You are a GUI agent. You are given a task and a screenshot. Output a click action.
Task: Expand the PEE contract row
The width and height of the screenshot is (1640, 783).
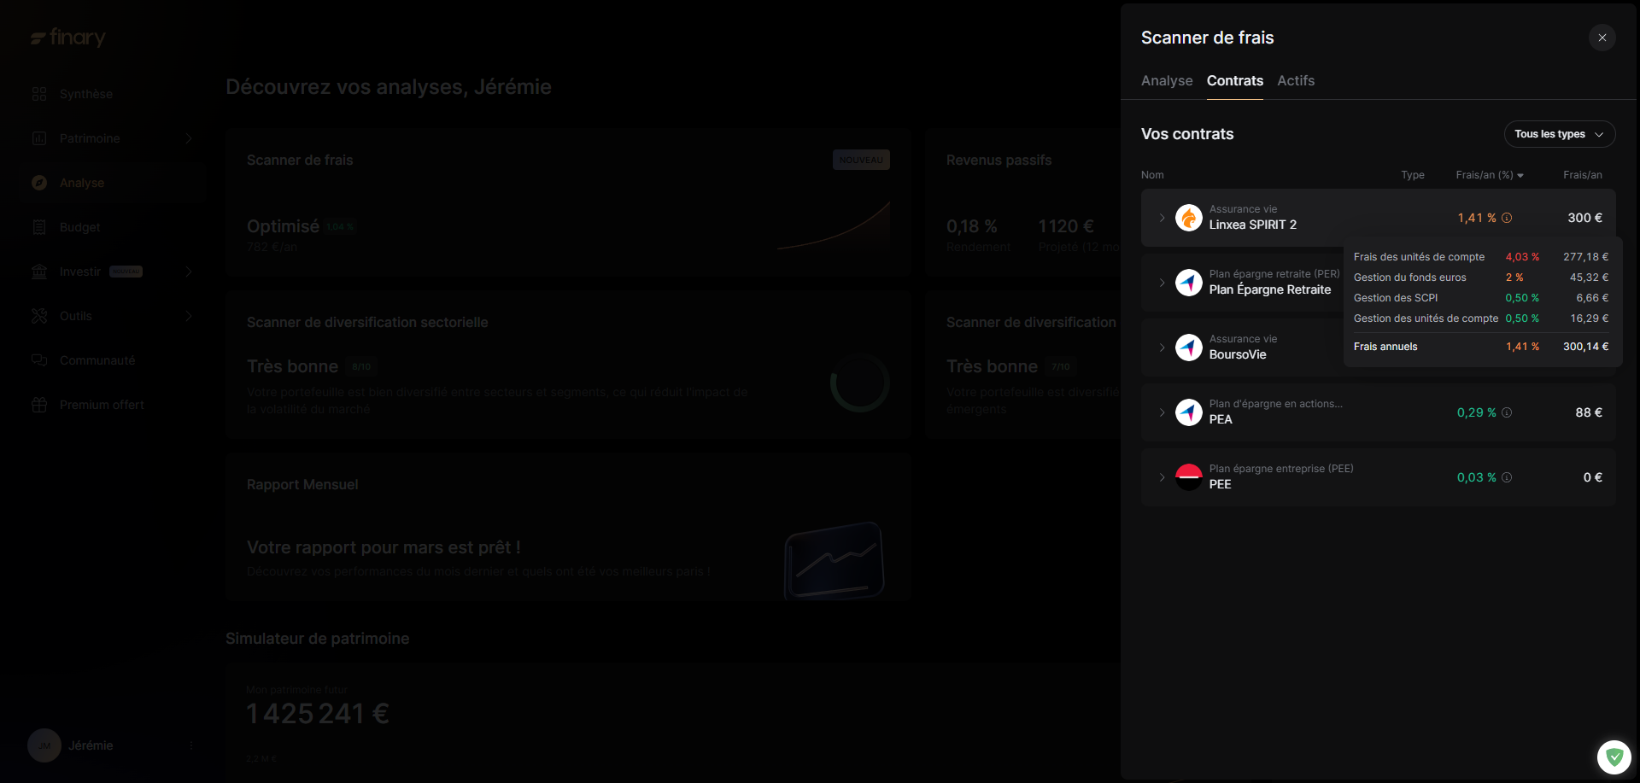[1162, 477]
